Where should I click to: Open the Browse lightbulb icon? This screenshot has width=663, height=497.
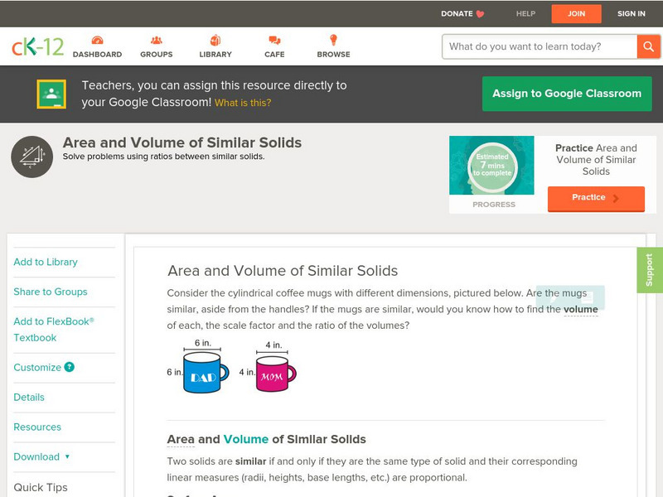pos(333,41)
